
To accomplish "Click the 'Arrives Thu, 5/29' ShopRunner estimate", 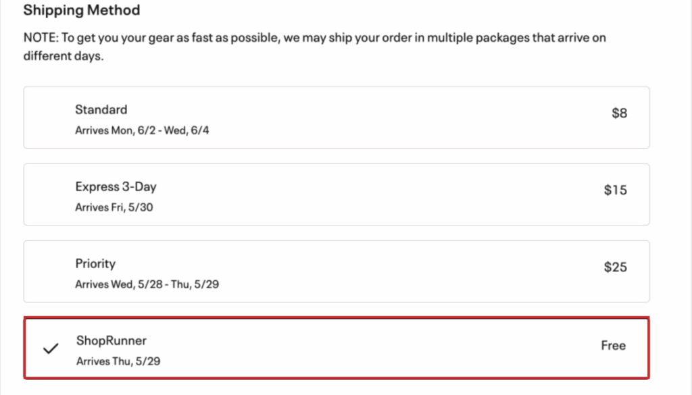I will (x=118, y=361).
